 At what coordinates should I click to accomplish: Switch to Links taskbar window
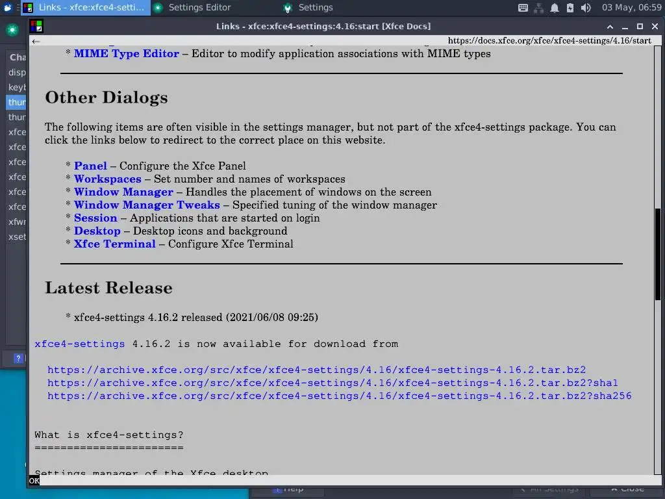click(86, 8)
